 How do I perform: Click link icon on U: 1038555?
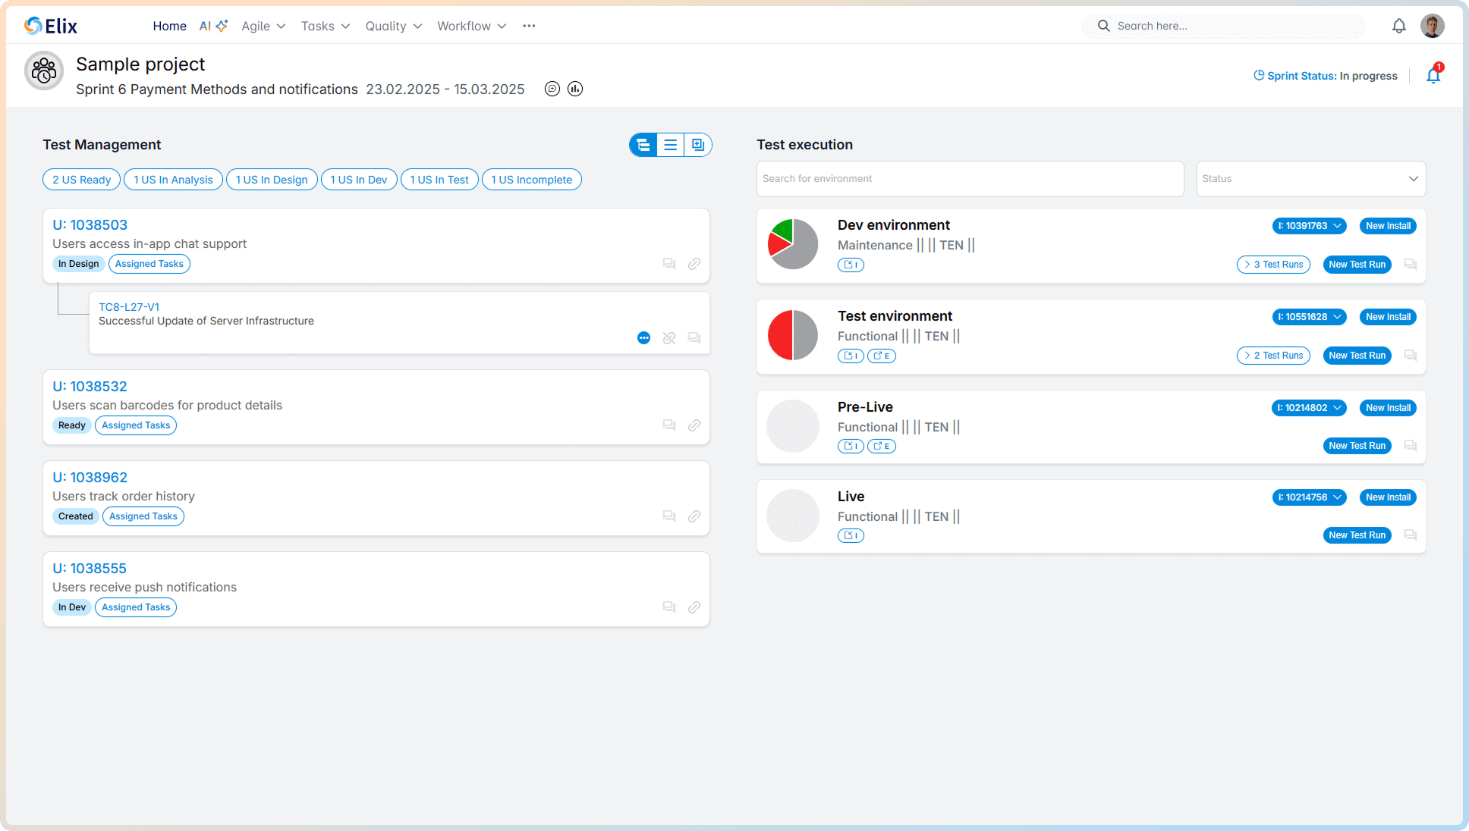(694, 607)
